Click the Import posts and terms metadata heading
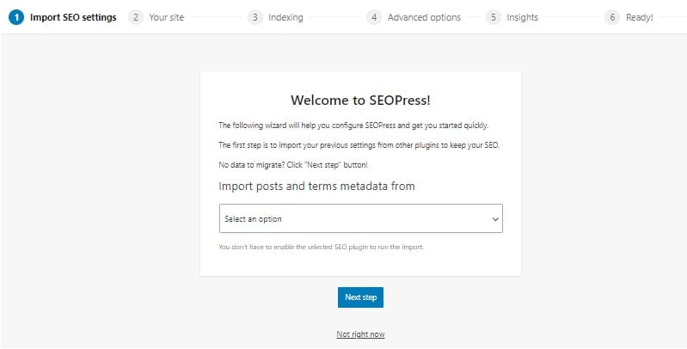Screen dimensions: 687x349 click(x=316, y=186)
